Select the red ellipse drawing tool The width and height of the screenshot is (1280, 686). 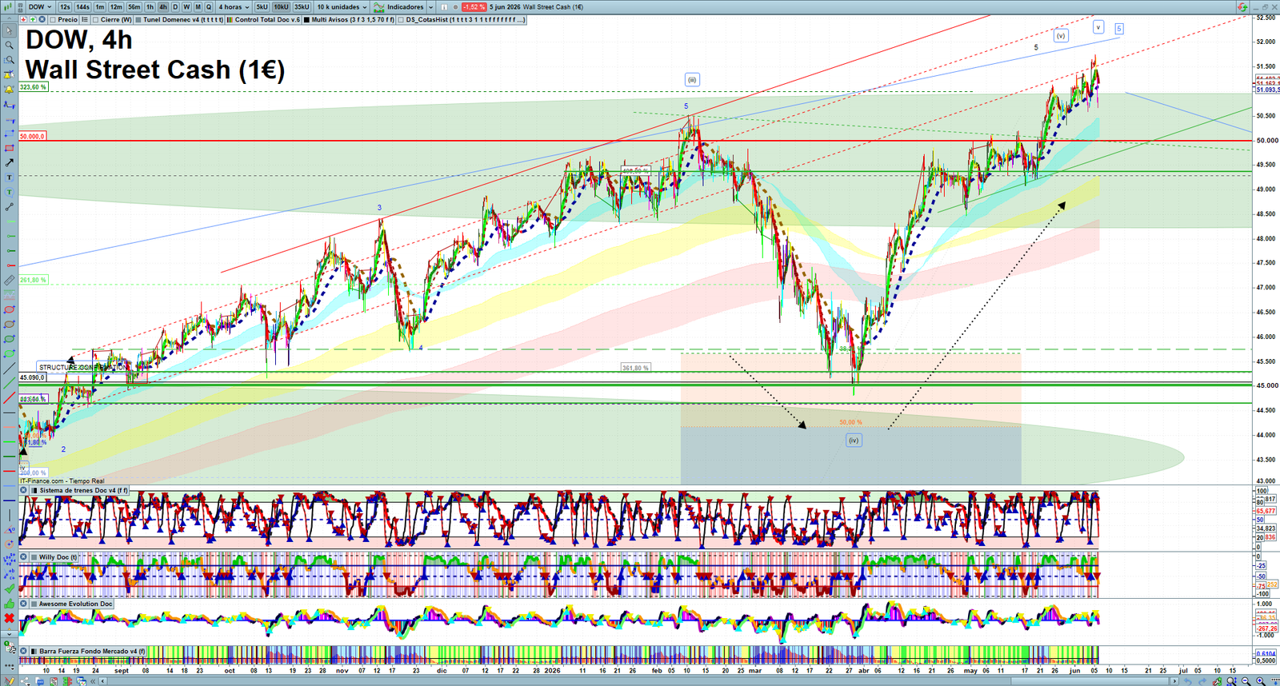point(9,309)
